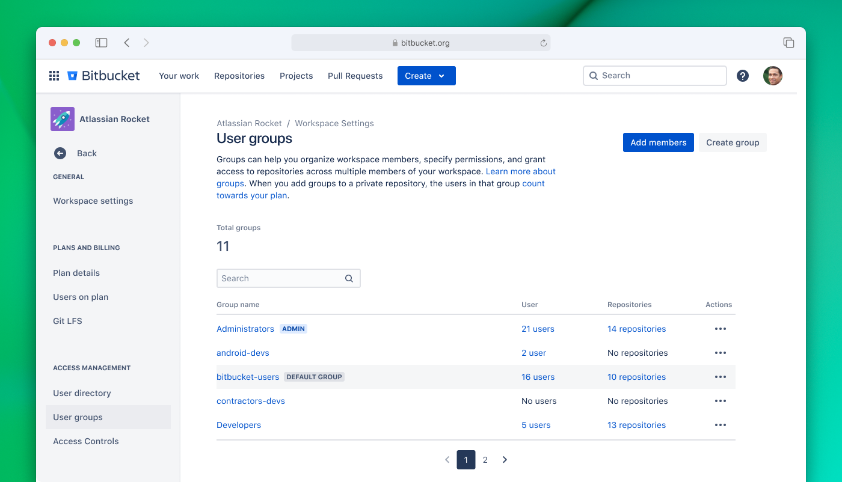Click the Back arrow icon in sidebar
The image size is (842, 482).
(x=60, y=153)
